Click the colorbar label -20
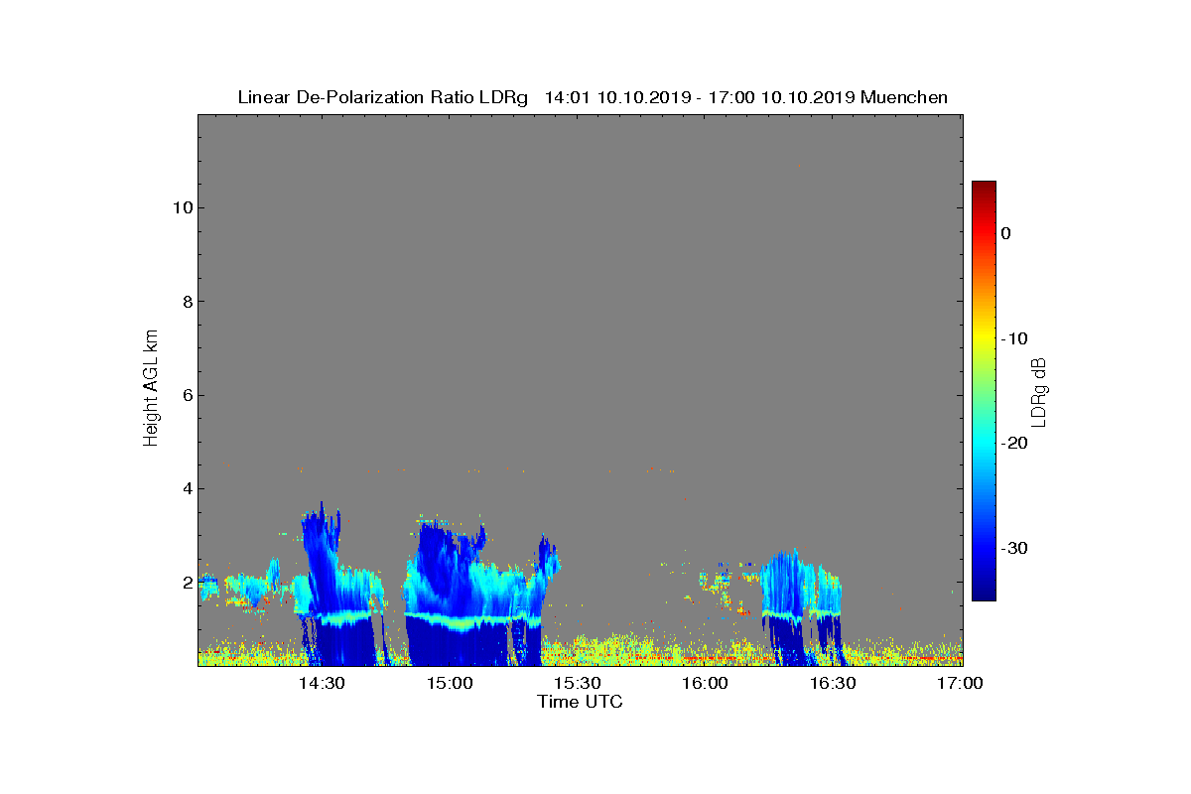 click(x=1013, y=444)
